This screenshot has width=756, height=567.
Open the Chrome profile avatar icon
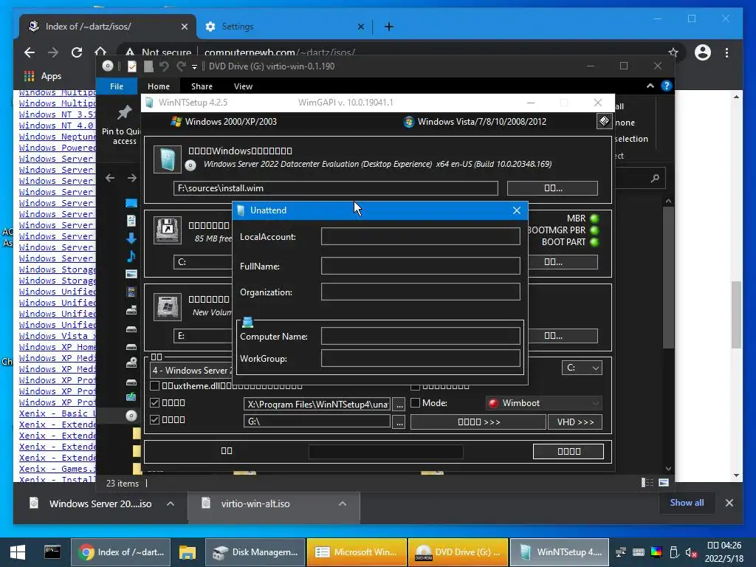[703, 52]
